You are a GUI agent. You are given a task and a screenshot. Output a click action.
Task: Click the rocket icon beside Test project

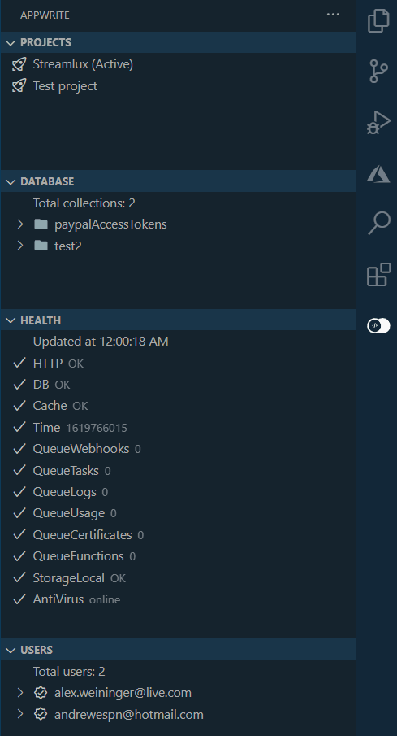point(19,86)
